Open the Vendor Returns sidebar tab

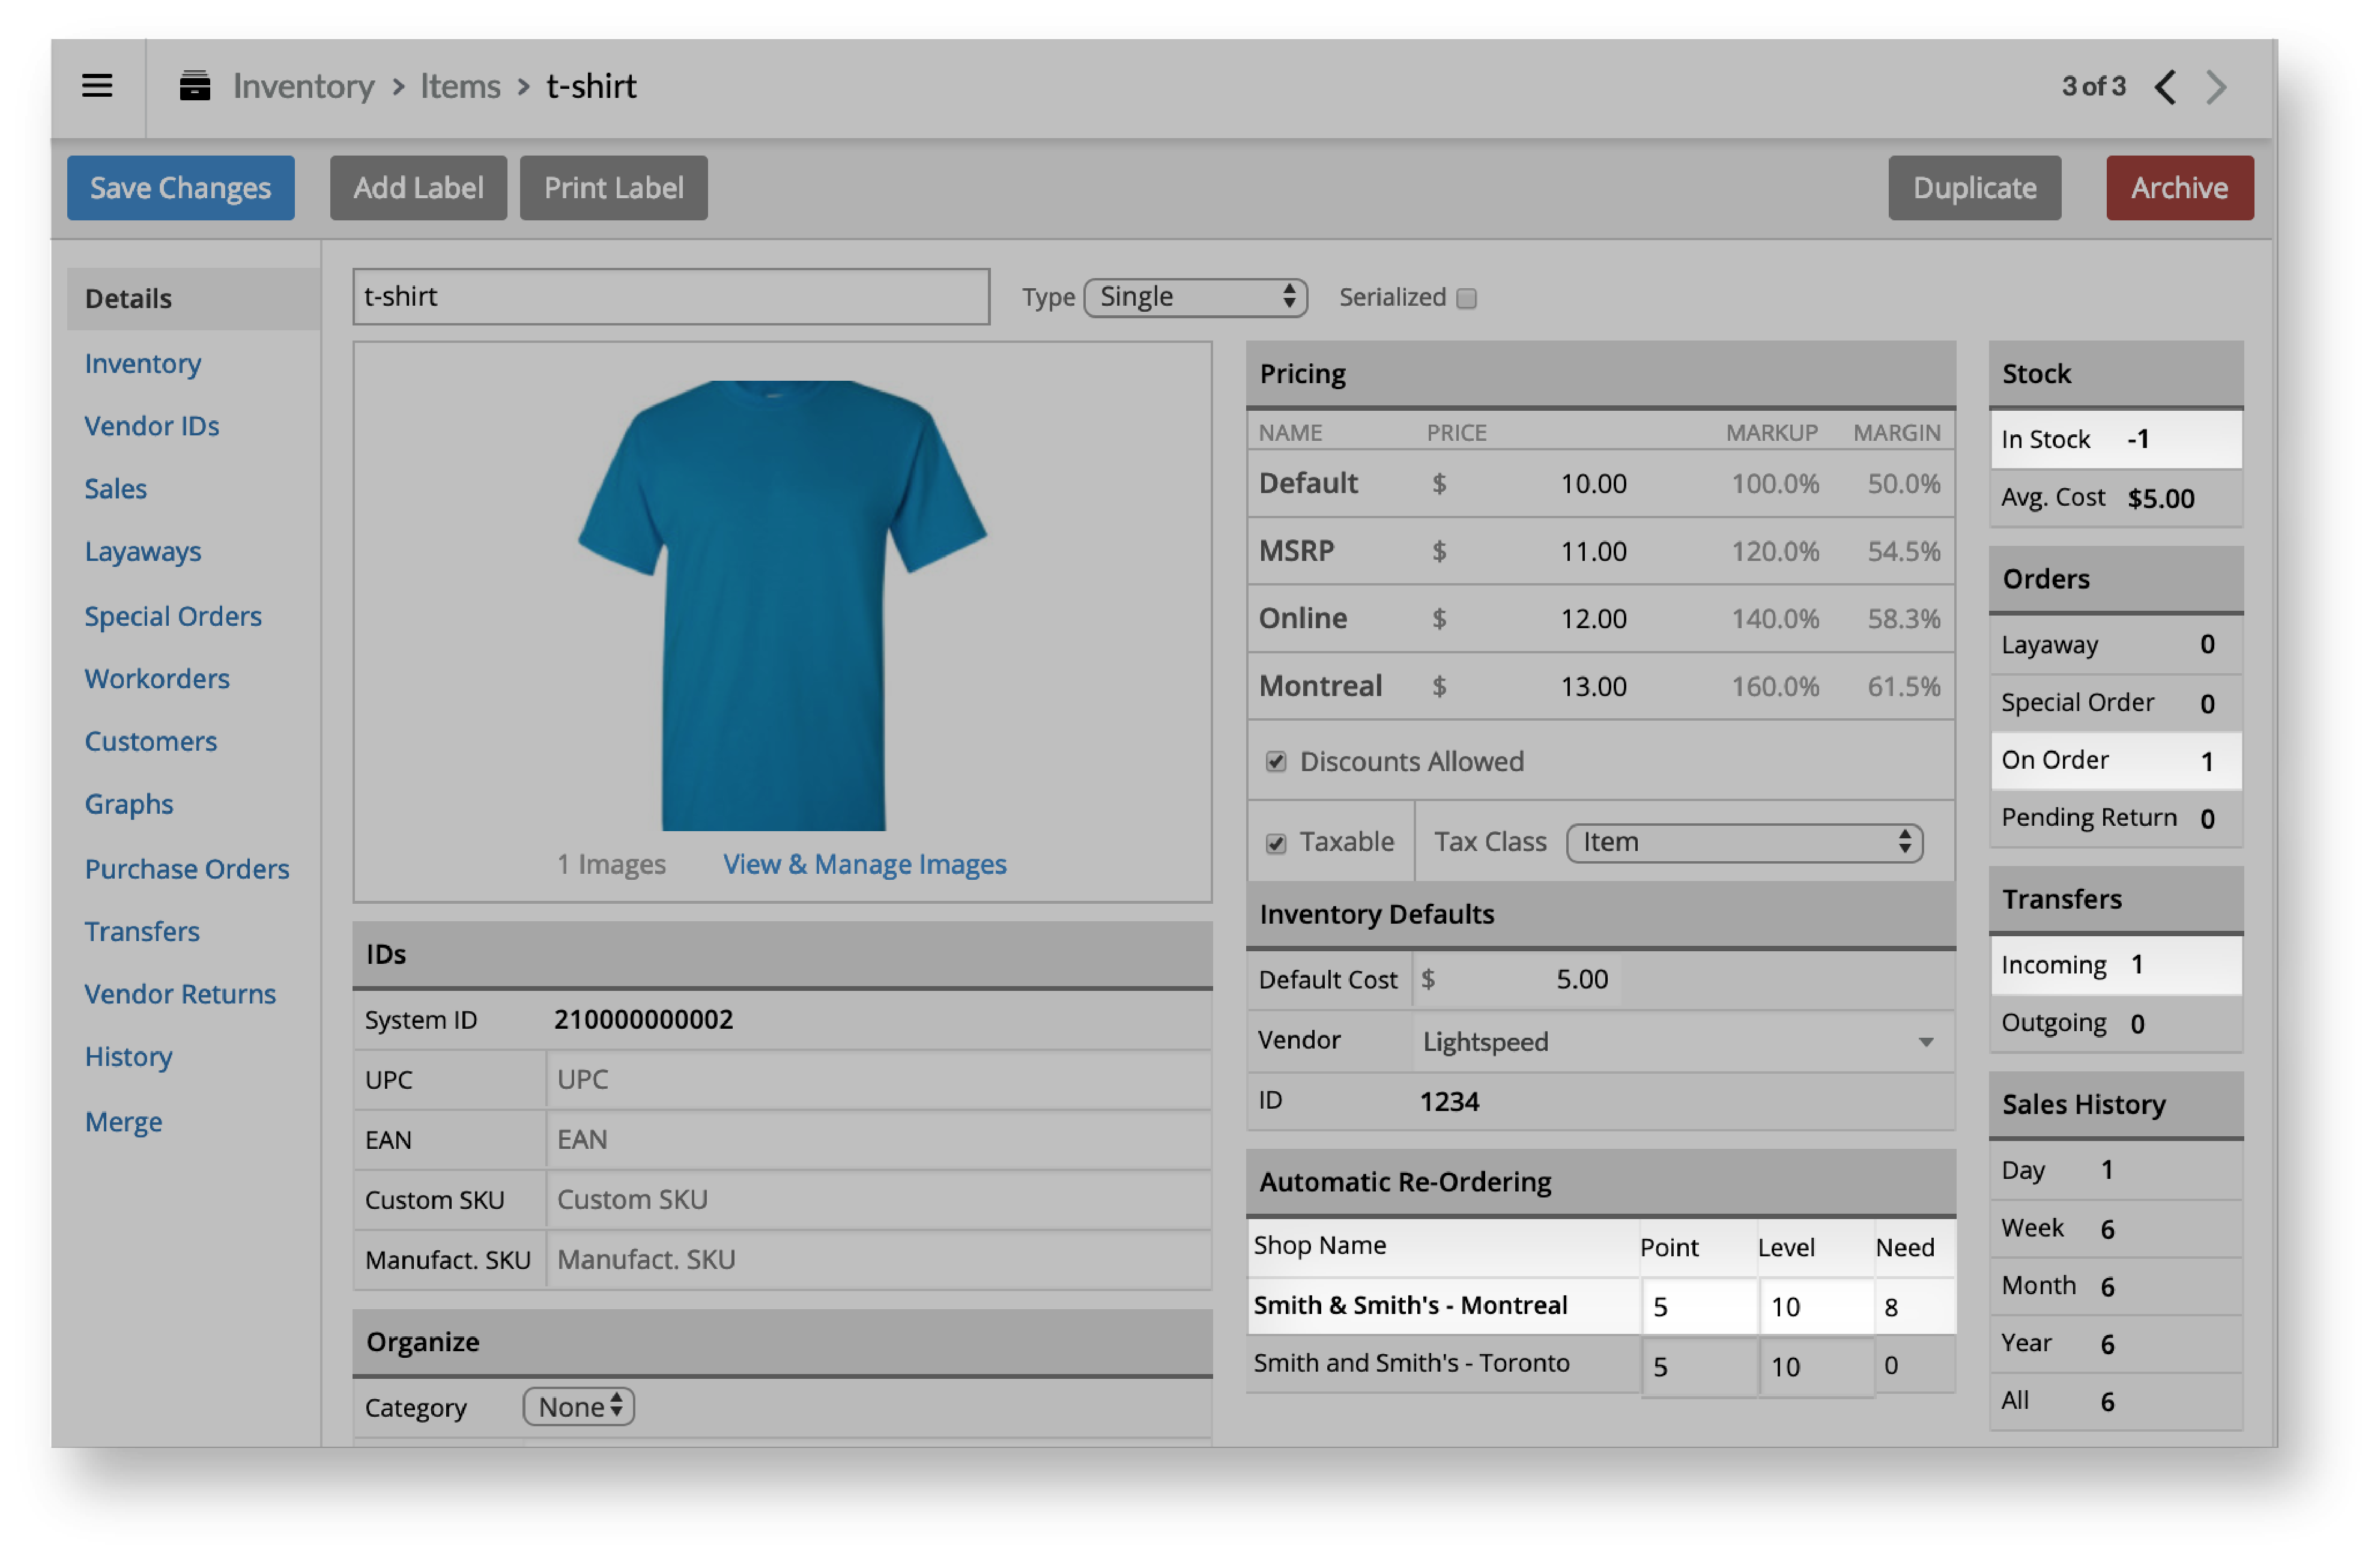pos(180,995)
